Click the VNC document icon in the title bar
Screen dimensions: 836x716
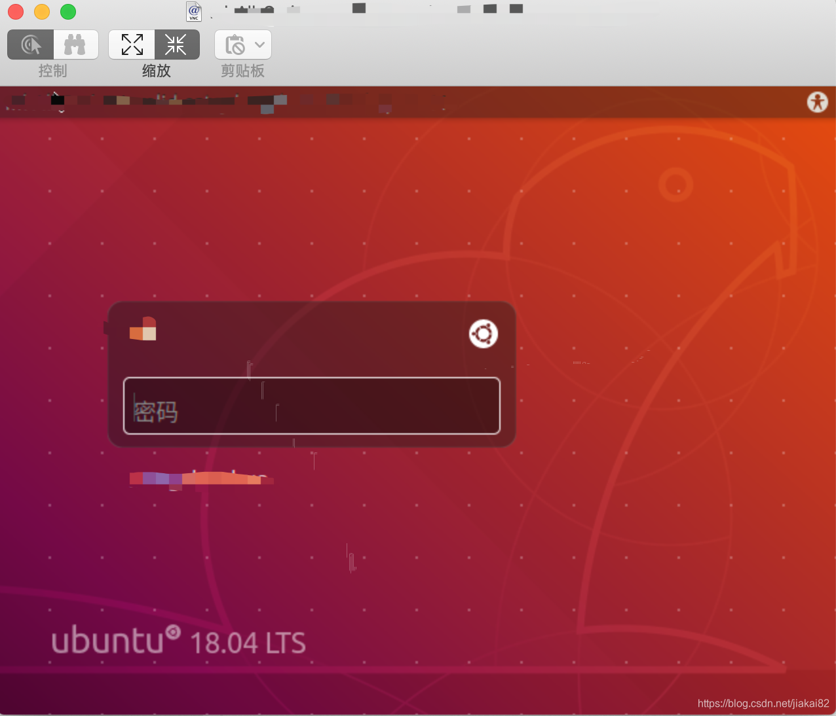[193, 11]
